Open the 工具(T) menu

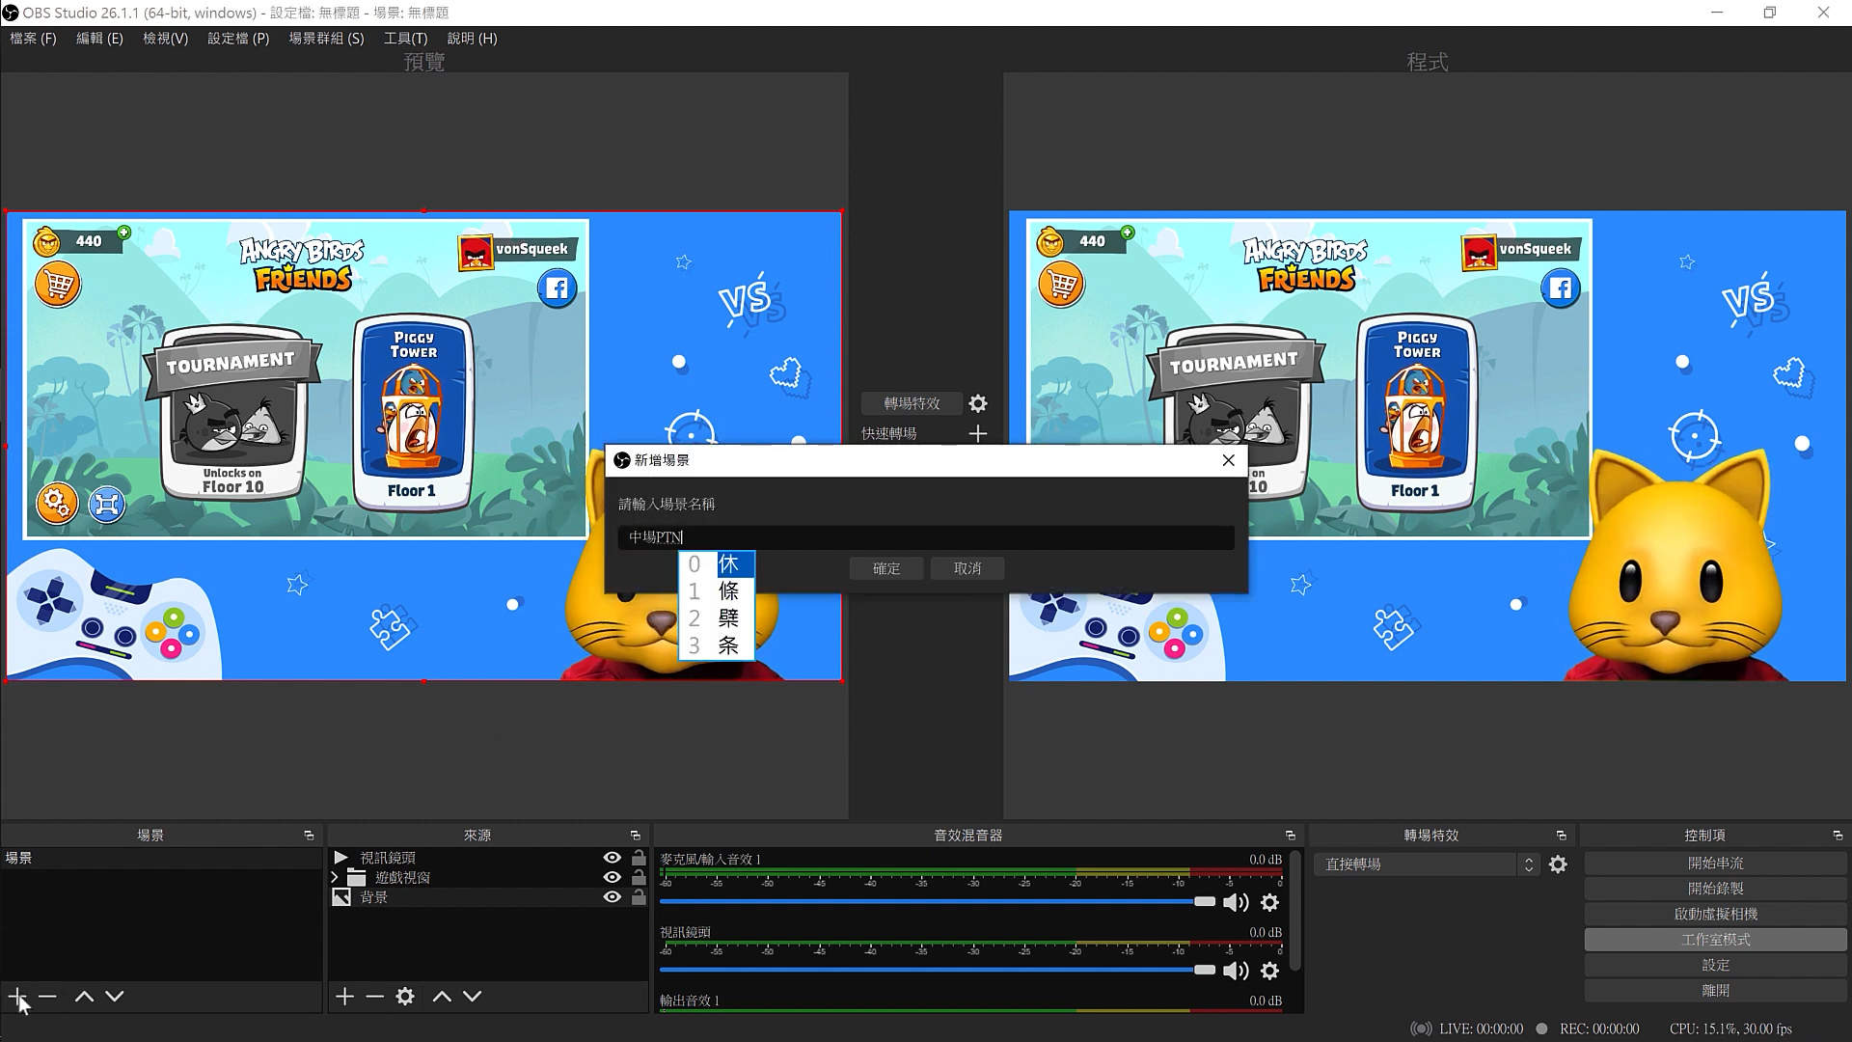pos(405,39)
